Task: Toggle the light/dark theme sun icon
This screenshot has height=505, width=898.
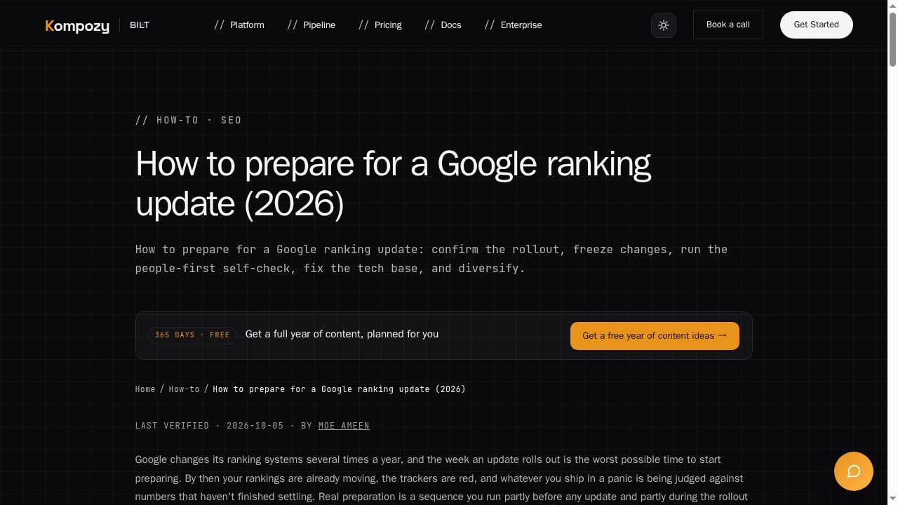Action: (x=664, y=25)
